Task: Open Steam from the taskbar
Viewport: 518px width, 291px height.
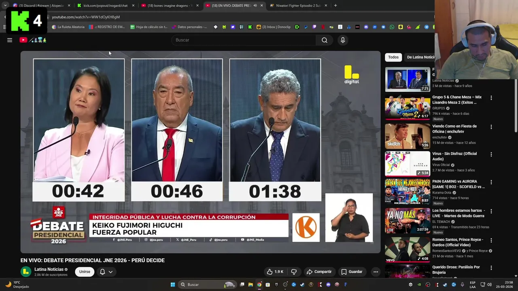Action: [302, 285]
